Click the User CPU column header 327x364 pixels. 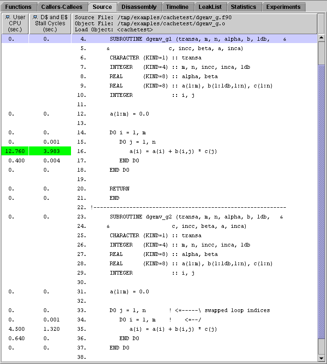15,23
